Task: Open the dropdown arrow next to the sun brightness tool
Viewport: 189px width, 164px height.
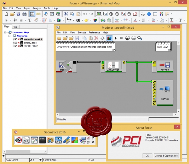Action: pyautogui.click(x=91, y=20)
